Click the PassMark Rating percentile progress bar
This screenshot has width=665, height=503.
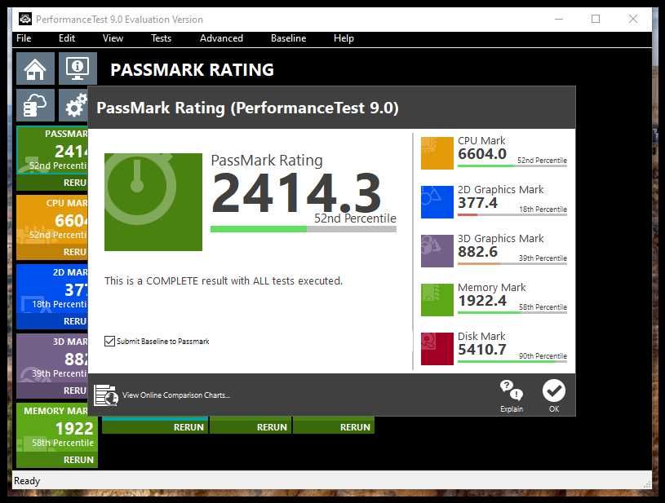tap(304, 229)
